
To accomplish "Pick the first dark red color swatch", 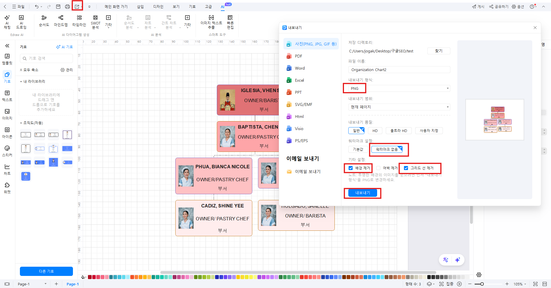I will [x=90, y=277].
